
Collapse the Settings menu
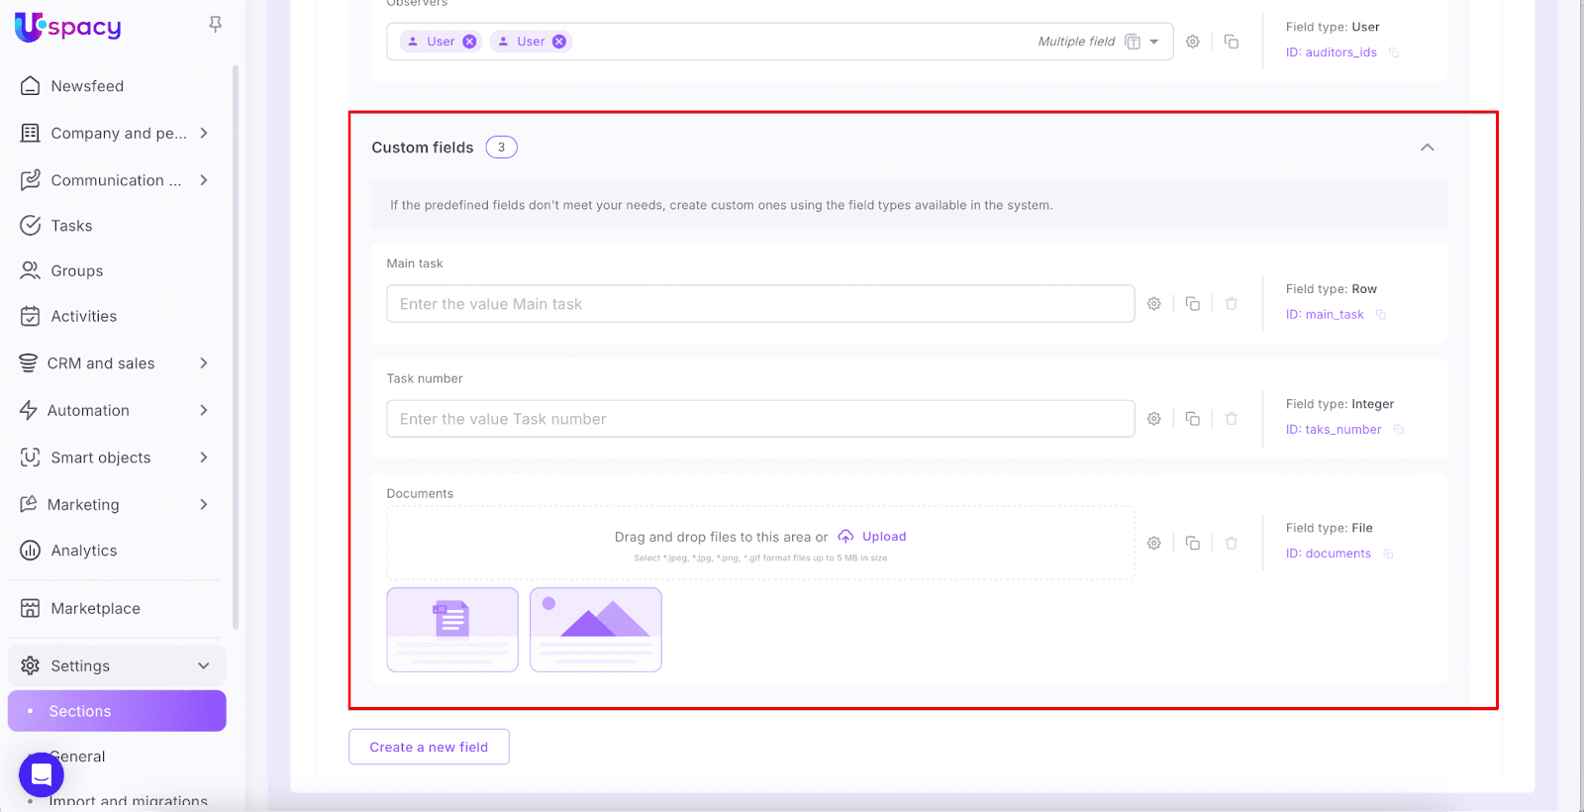point(203,665)
